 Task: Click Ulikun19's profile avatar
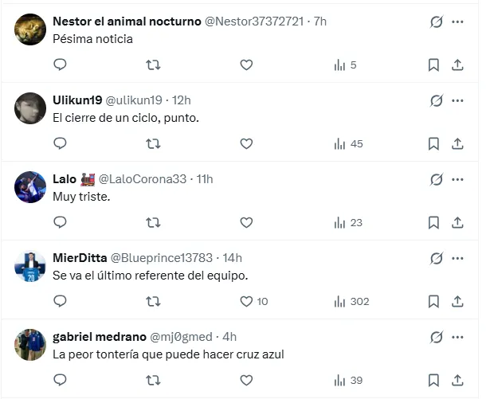[30, 108]
